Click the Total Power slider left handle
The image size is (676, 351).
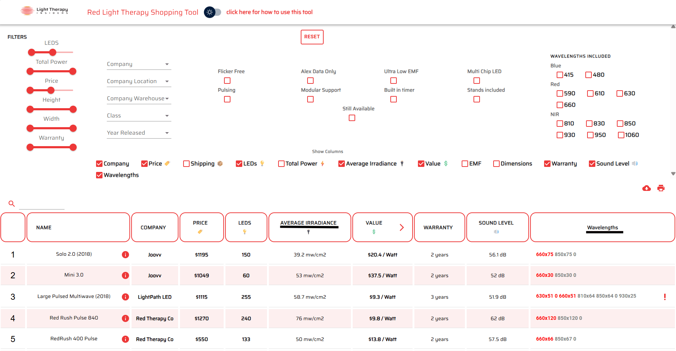point(30,71)
